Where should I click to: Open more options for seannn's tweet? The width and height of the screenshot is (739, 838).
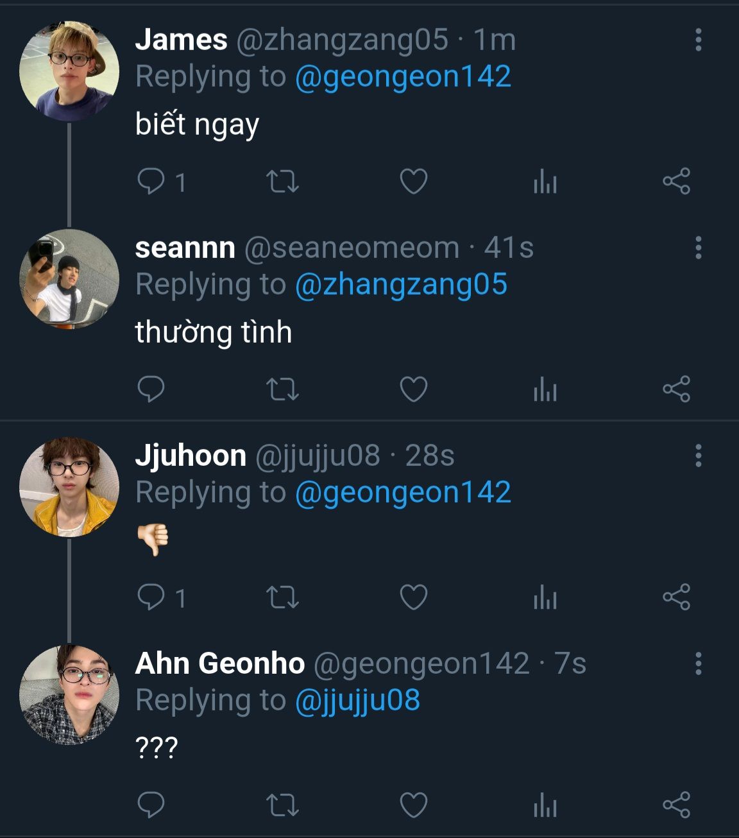(x=698, y=248)
